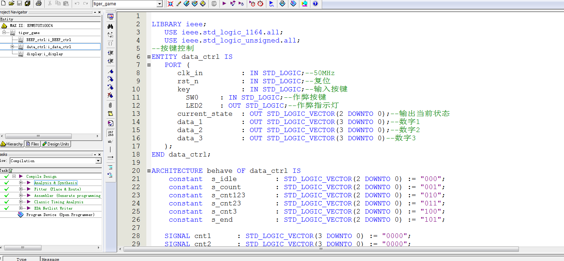Image resolution: width=564 pixels, height=261 pixels.
Task: Click the Print icon in toolbar
Action: (39, 4)
